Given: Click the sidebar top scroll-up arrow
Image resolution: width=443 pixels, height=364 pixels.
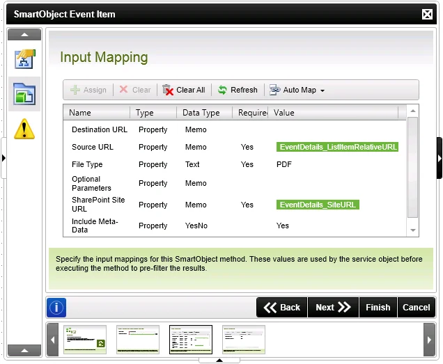Looking at the screenshot, I should pos(24,35).
